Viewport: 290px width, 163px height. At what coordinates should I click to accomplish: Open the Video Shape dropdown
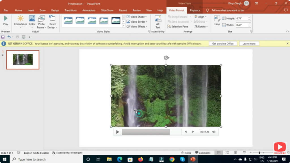click(x=137, y=16)
